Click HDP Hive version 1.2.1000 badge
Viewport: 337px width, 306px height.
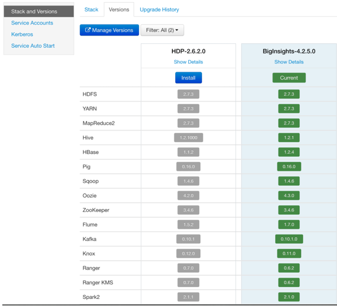click(x=189, y=138)
